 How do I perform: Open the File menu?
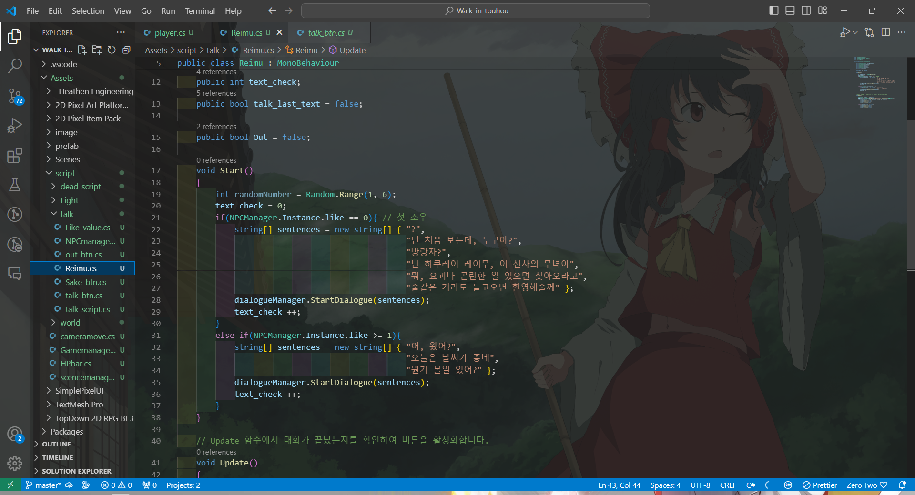32,10
